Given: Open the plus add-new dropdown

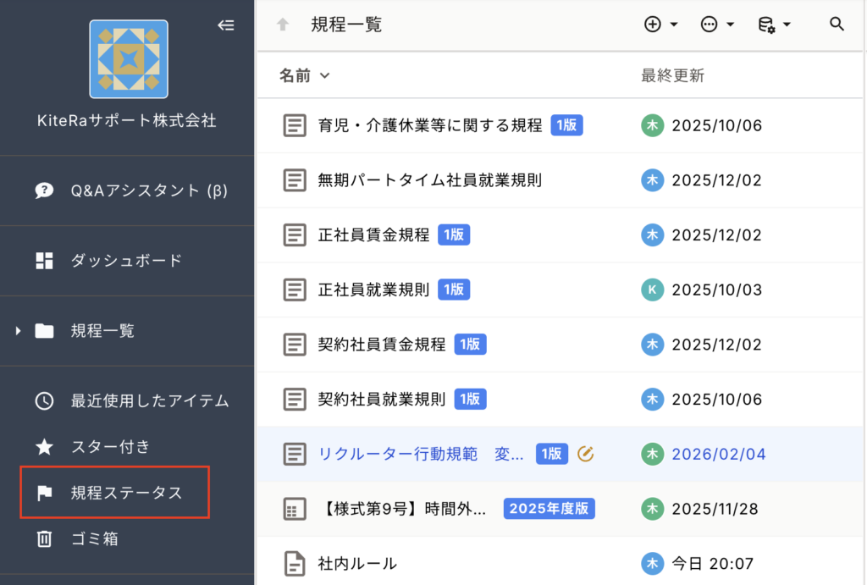Looking at the screenshot, I should (660, 25).
